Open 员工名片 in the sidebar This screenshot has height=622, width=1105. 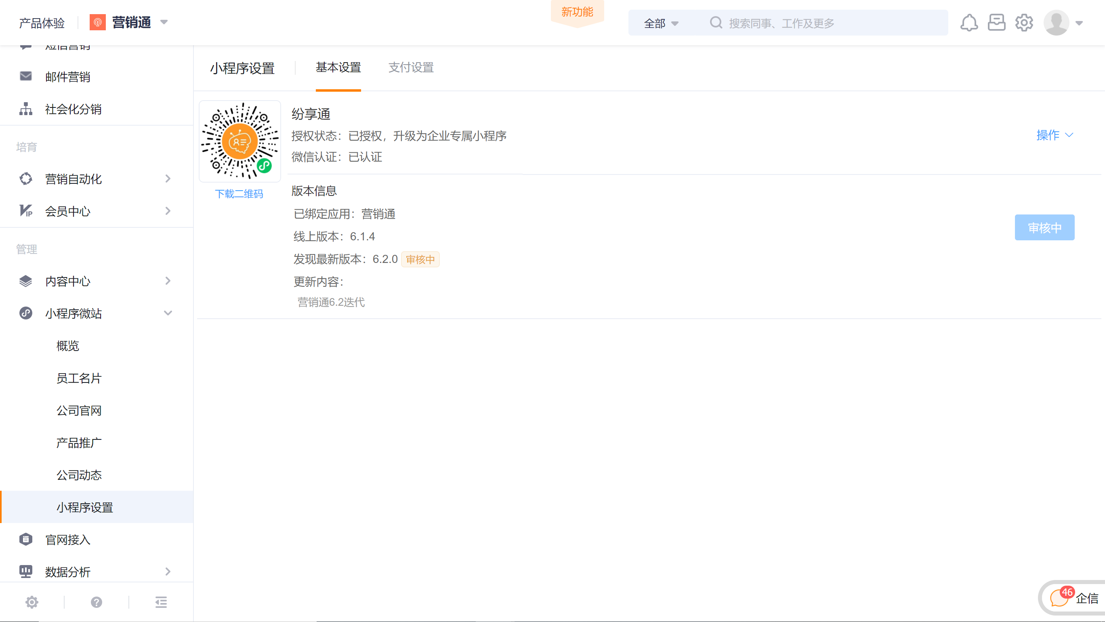(x=79, y=378)
